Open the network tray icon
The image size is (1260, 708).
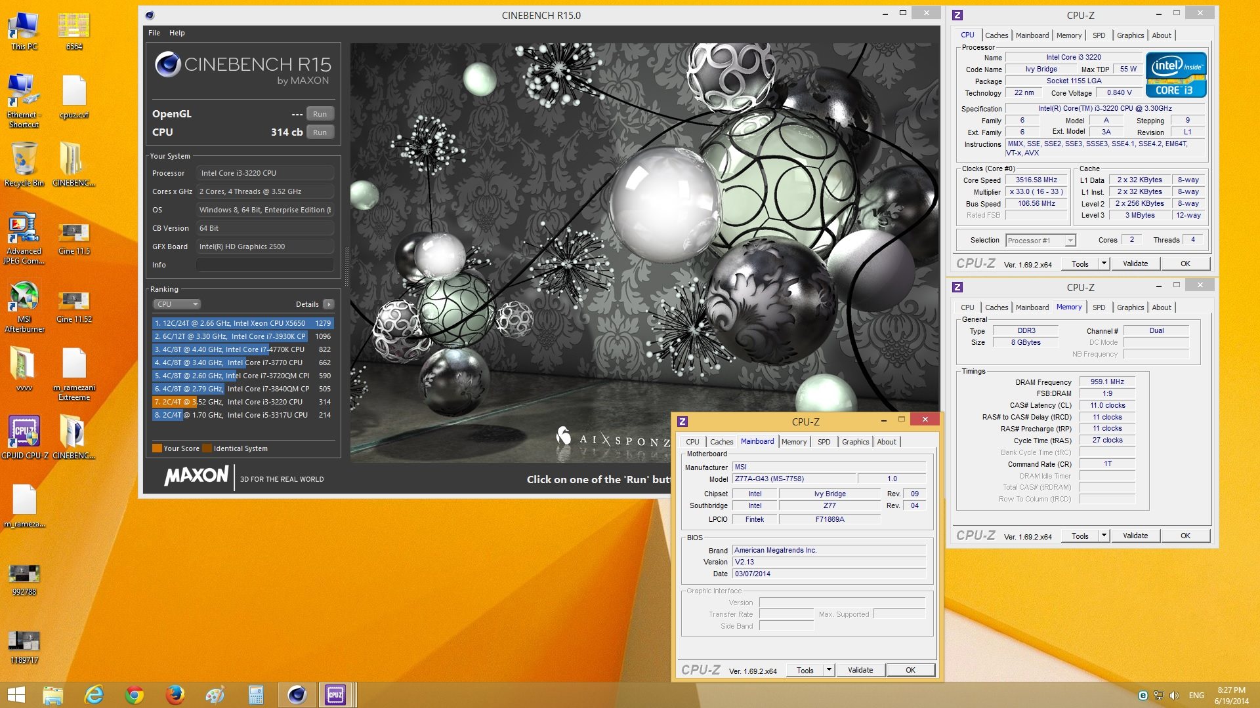[x=1159, y=696]
